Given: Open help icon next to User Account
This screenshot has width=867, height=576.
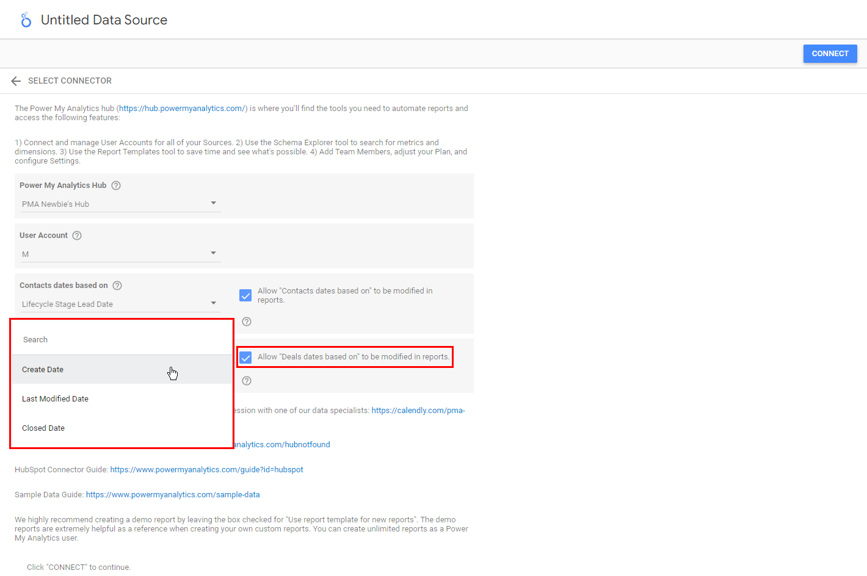Looking at the screenshot, I should (x=77, y=236).
